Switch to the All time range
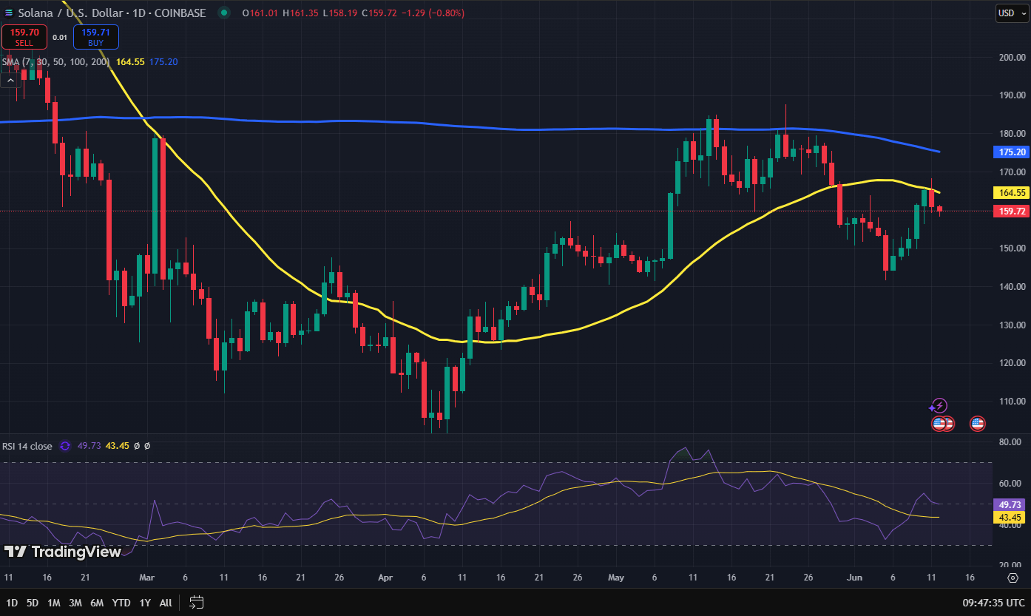The height and width of the screenshot is (616, 1031). pyautogui.click(x=166, y=602)
